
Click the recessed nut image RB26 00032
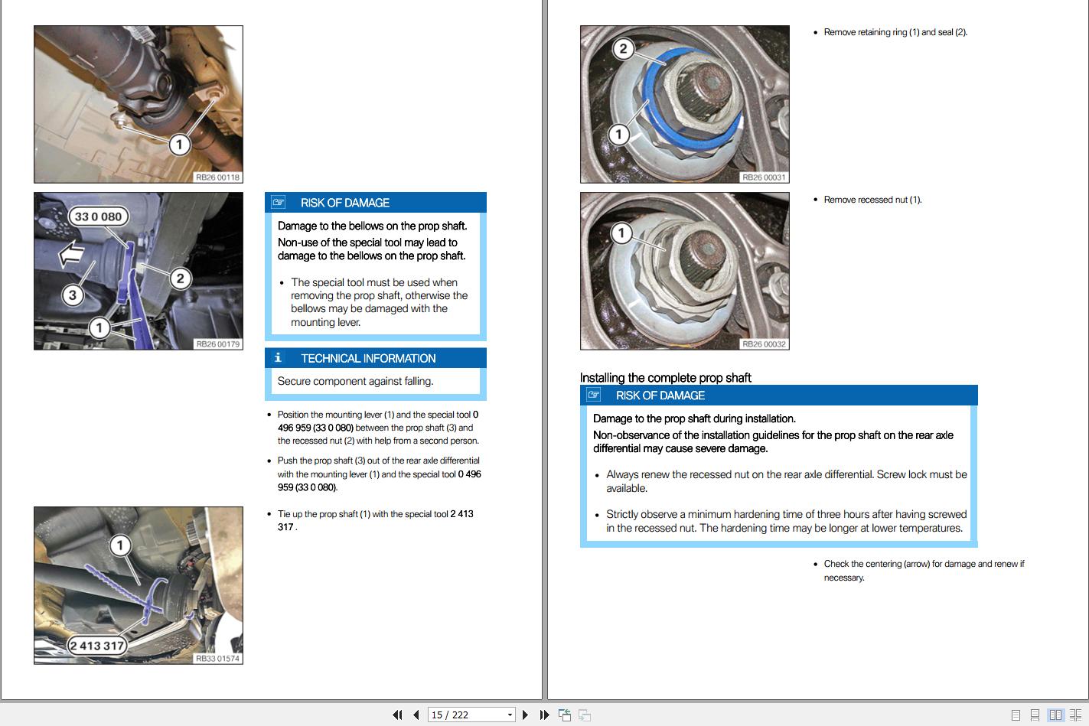click(x=684, y=271)
